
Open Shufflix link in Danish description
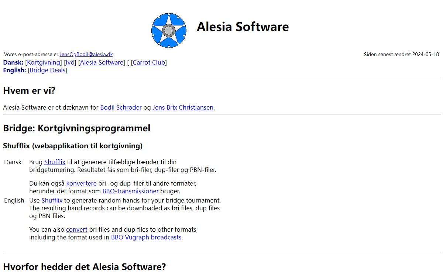pyautogui.click(x=55, y=162)
